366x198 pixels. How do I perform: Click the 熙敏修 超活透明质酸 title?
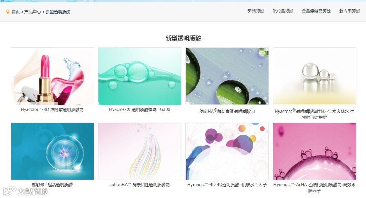coord(52,185)
